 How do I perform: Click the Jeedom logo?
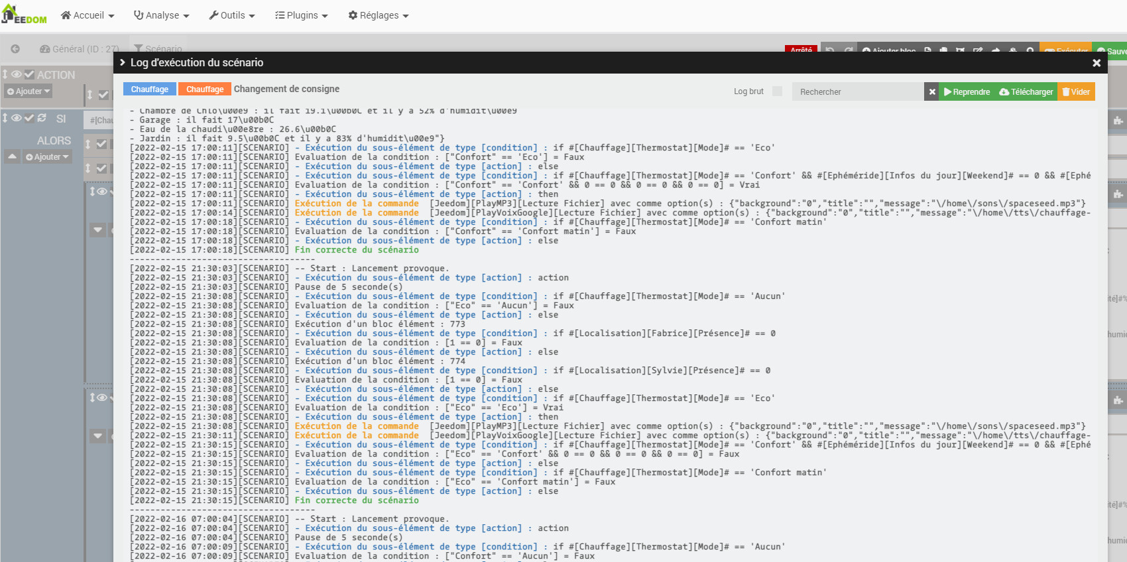(24, 15)
